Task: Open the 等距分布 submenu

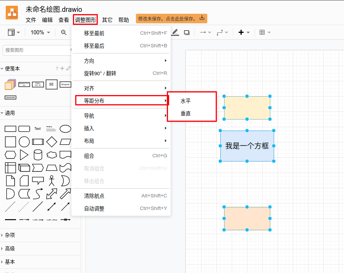Action: (x=121, y=101)
